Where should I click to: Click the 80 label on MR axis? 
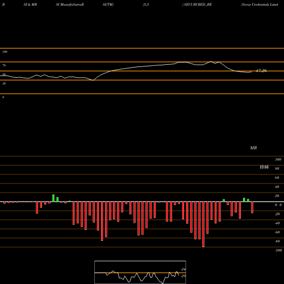coord(277,169)
